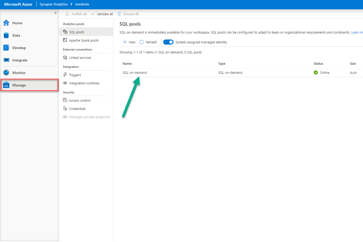Click the Manage toolbox icon
The height and width of the screenshot is (242, 363).
pyautogui.click(x=6, y=85)
